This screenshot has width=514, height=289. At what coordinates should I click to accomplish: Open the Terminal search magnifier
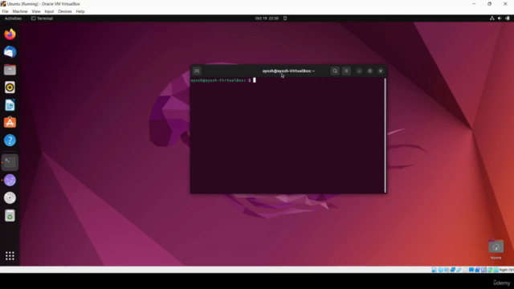click(x=335, y=71)
